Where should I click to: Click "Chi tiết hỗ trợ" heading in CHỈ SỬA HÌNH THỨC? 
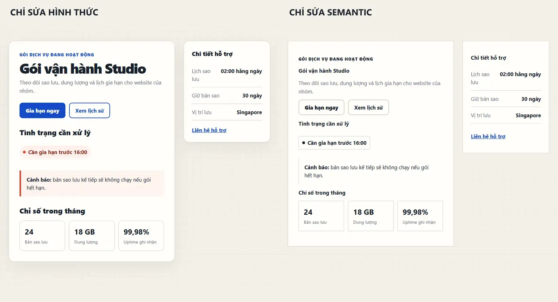[212, 54]
